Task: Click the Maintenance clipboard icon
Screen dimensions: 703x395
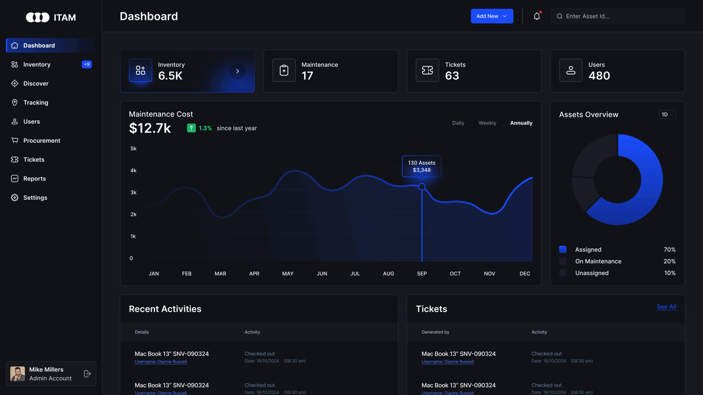Action: [284, 70]
